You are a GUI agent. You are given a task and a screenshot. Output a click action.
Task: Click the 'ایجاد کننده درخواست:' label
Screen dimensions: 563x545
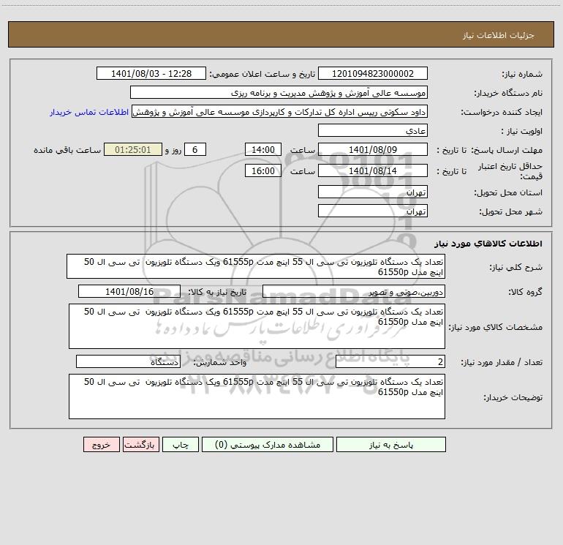click(x=502, y=112)
